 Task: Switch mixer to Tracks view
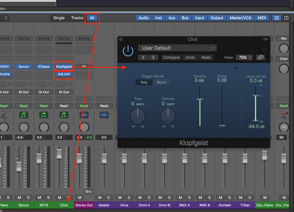tap(77, 18)
